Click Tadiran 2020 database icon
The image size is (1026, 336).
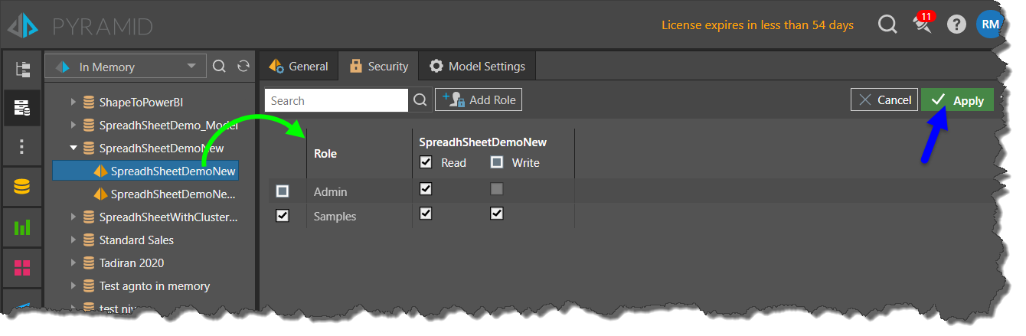pyautogui.click(x=89, y=263)
